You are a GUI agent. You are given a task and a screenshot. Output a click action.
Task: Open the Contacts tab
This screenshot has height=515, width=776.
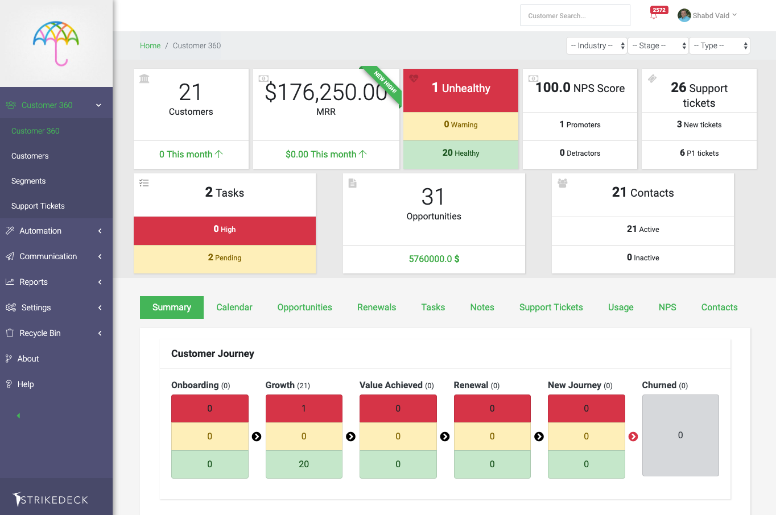pos(720,308)
